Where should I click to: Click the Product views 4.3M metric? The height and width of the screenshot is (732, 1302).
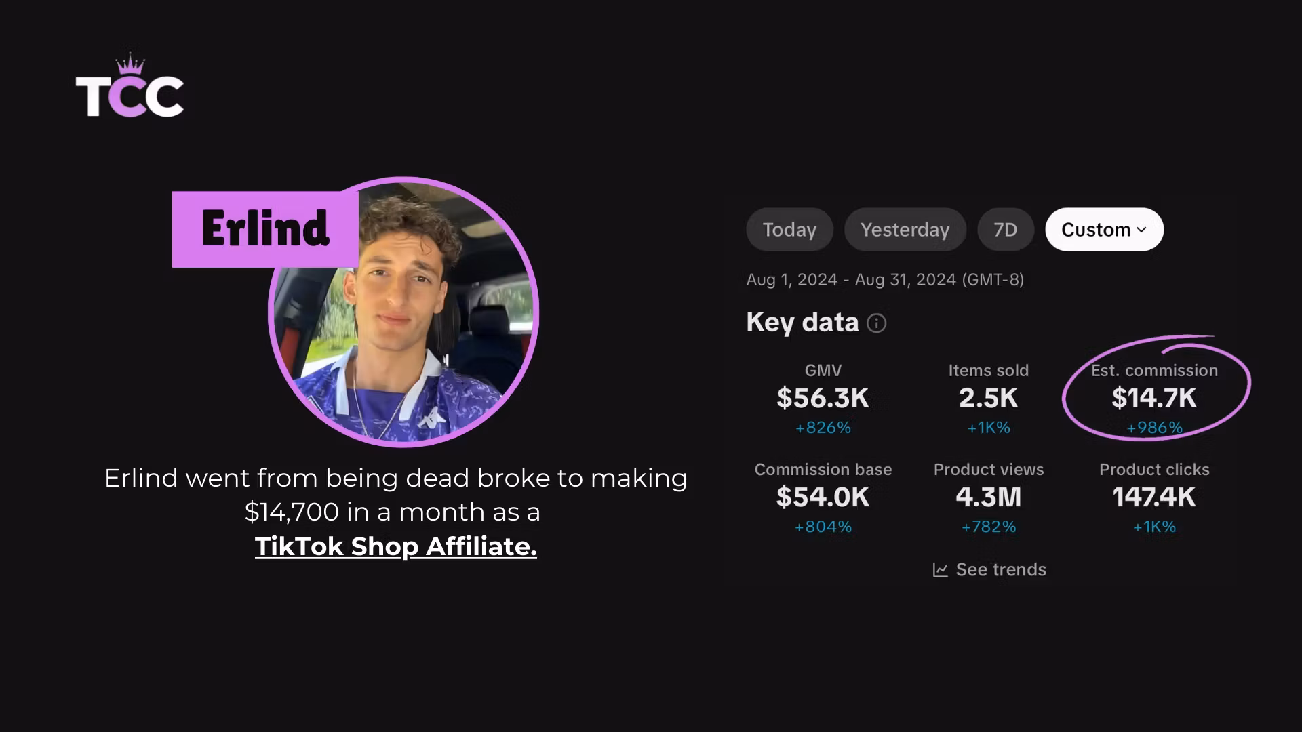click(x=988, y=497)
